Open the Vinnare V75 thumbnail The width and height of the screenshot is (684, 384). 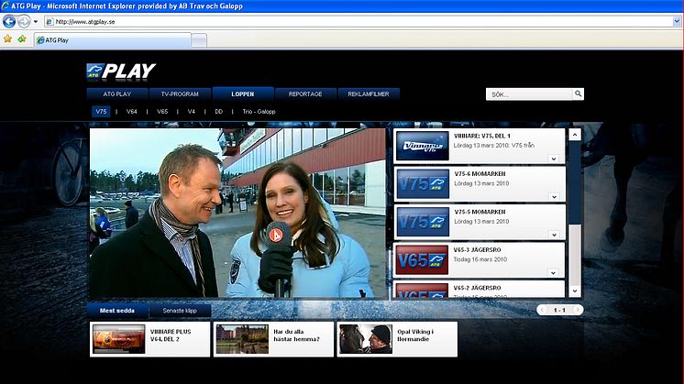point(423,146)
